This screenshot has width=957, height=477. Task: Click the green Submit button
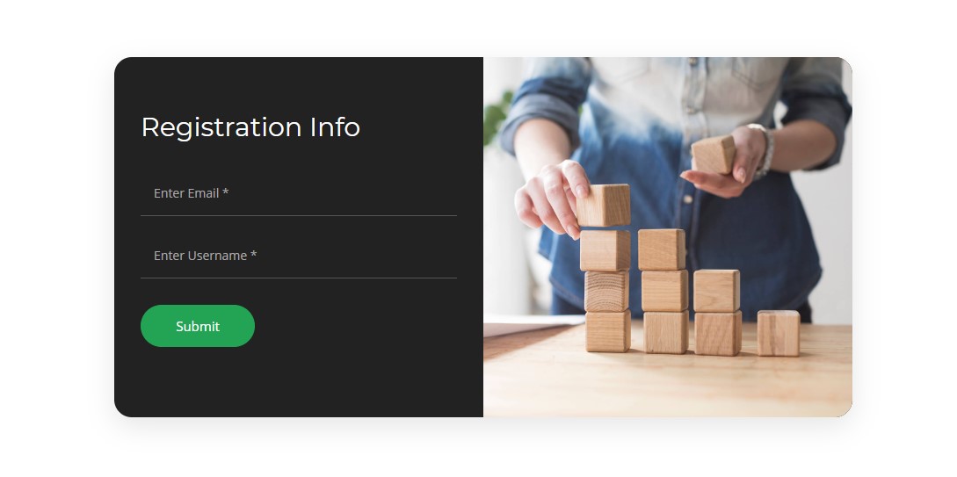198,326
